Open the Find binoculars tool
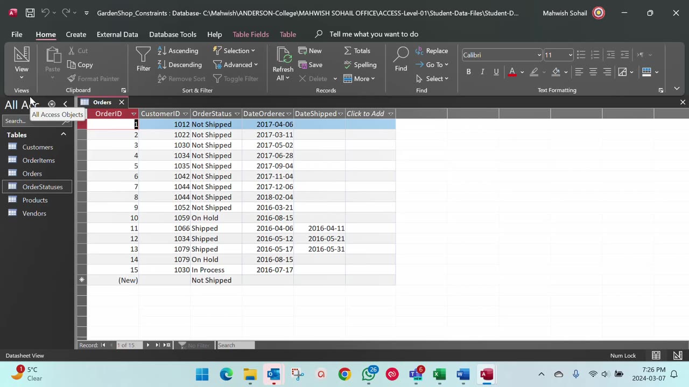This screenshot has width=689, height=387. click(401, 59)
